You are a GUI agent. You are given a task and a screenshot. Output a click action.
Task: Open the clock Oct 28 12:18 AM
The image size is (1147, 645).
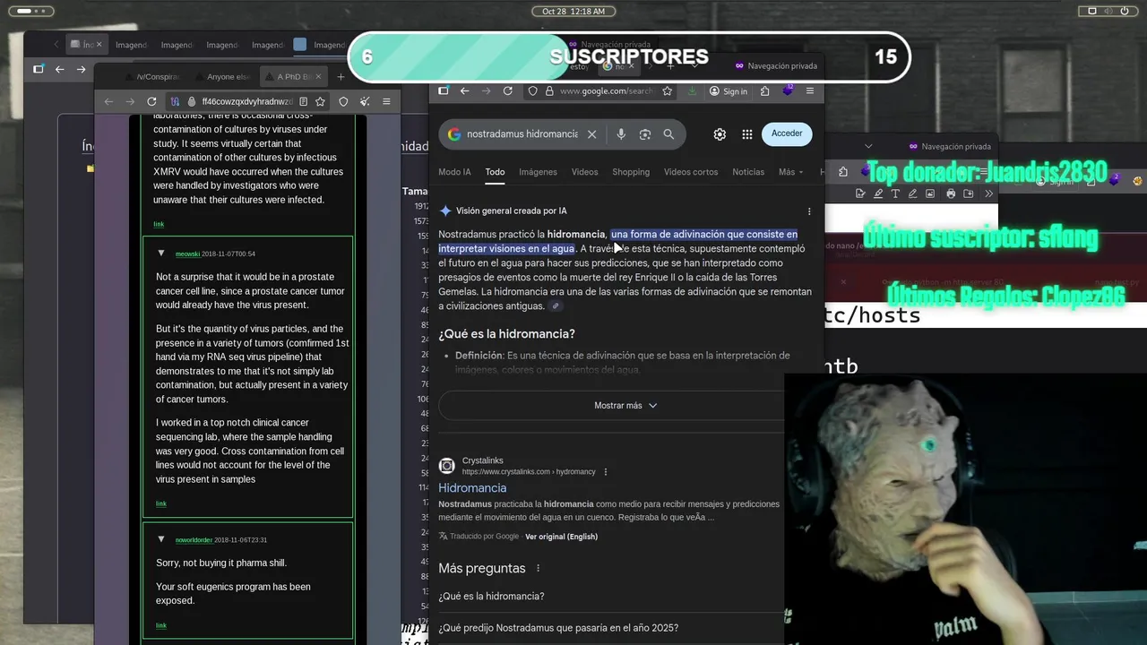[x=573, y=11]
